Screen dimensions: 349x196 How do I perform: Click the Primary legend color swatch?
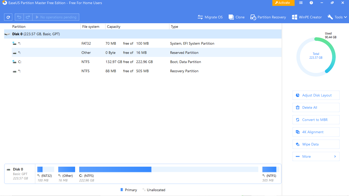pyautogui.click(x=122, y=190)
